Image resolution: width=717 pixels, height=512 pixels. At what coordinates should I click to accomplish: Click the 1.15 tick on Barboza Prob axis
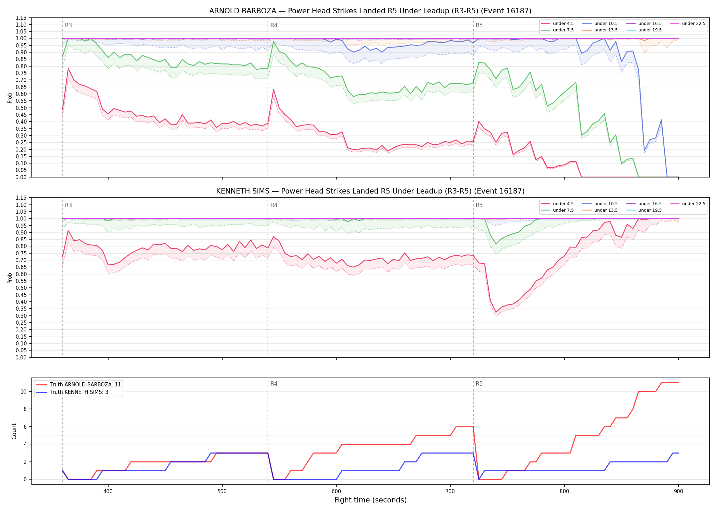tap(21, 18)
